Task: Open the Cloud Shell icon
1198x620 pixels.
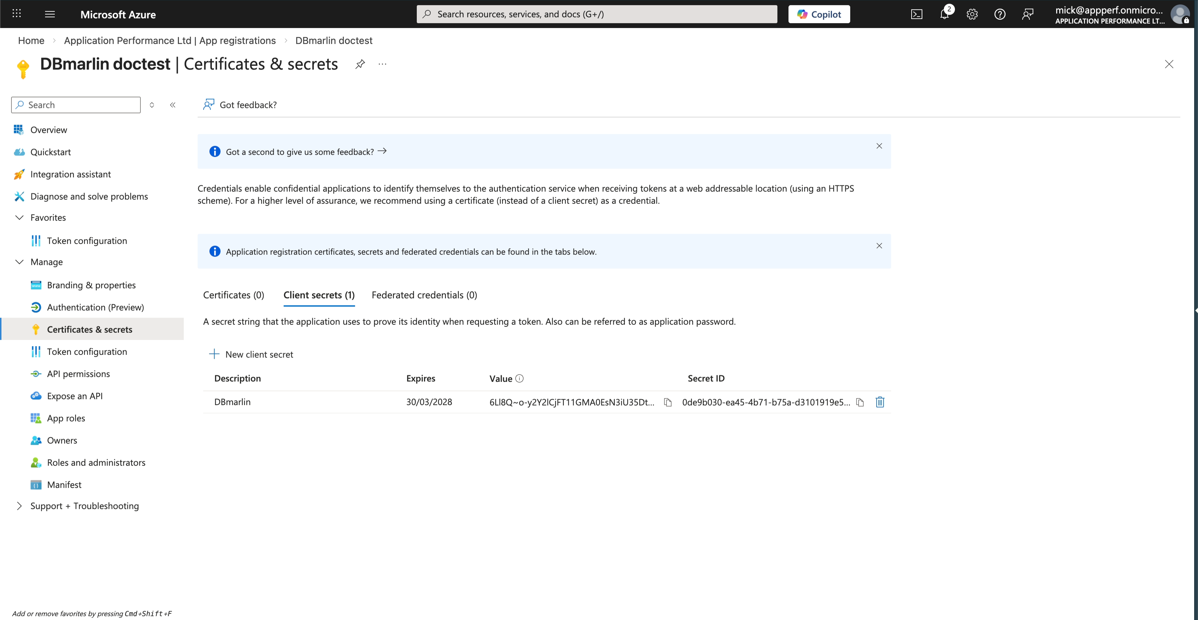Action: (x=916, y=14)
